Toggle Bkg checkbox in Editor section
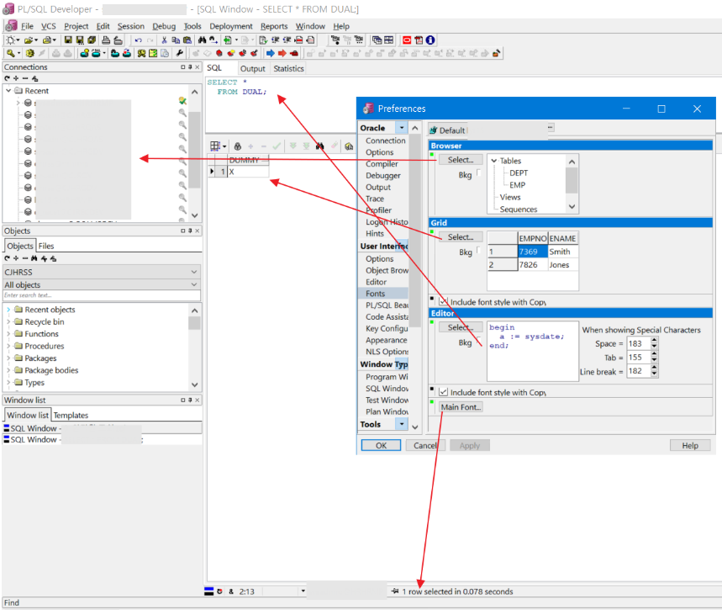 click(x=478, y=341)
